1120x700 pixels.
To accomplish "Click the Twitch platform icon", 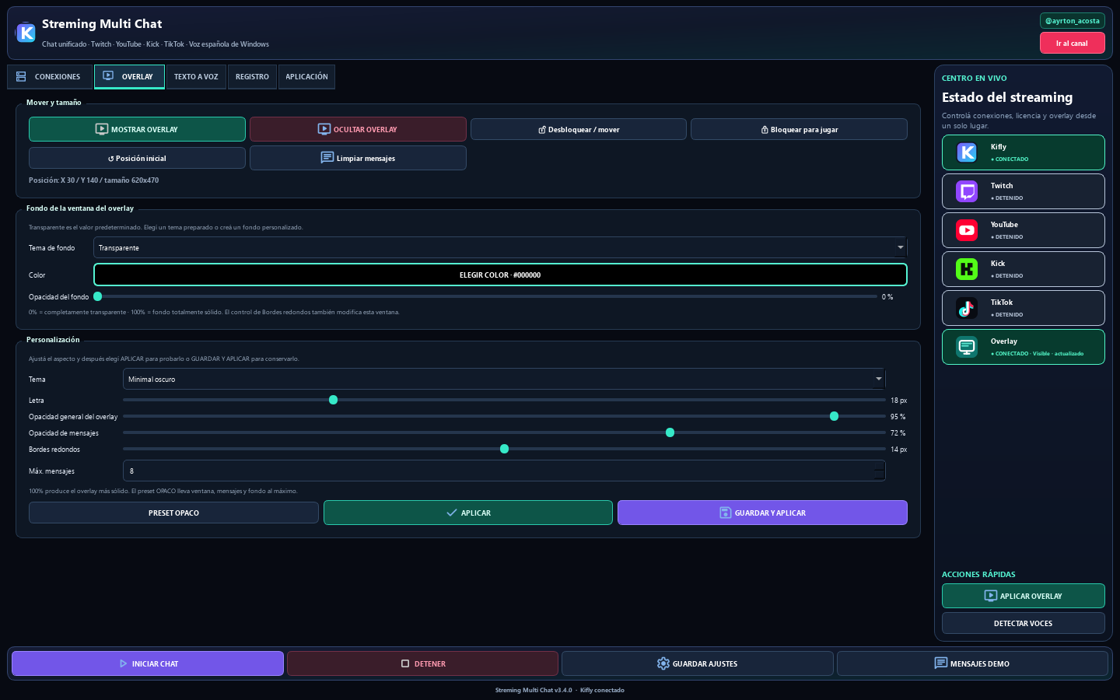I will click(967, 191).
